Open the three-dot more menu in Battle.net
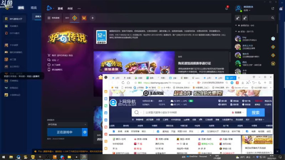Screen dimensions: 285x160 click(79, 9)
